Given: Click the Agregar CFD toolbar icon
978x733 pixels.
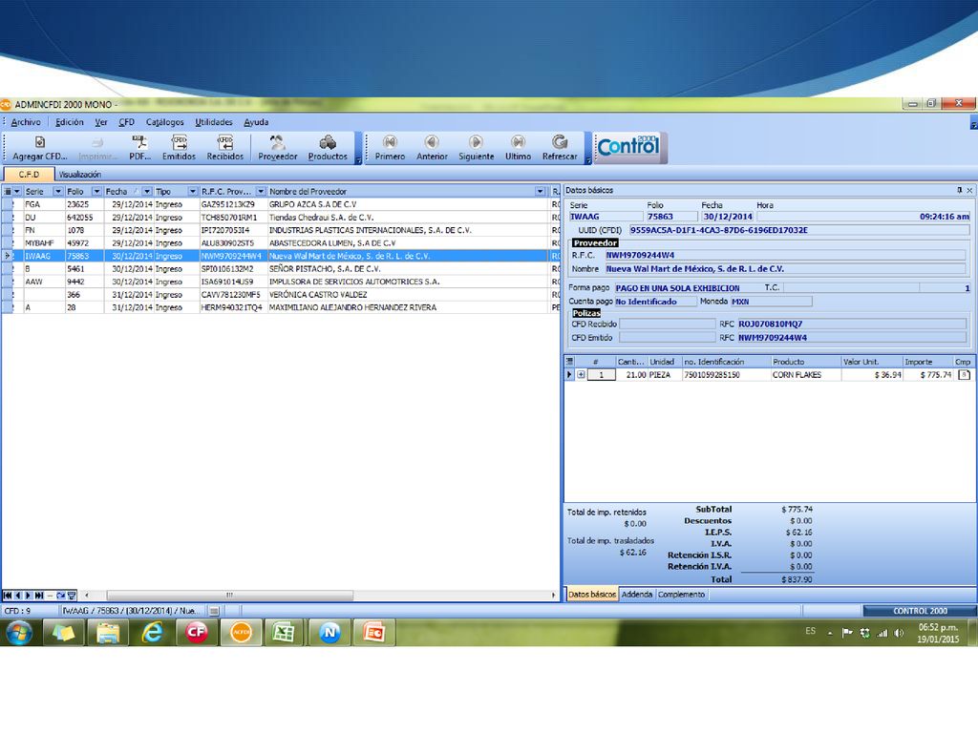Looking at the screenshot, I should pyautogui.click(x=39, y=148).
